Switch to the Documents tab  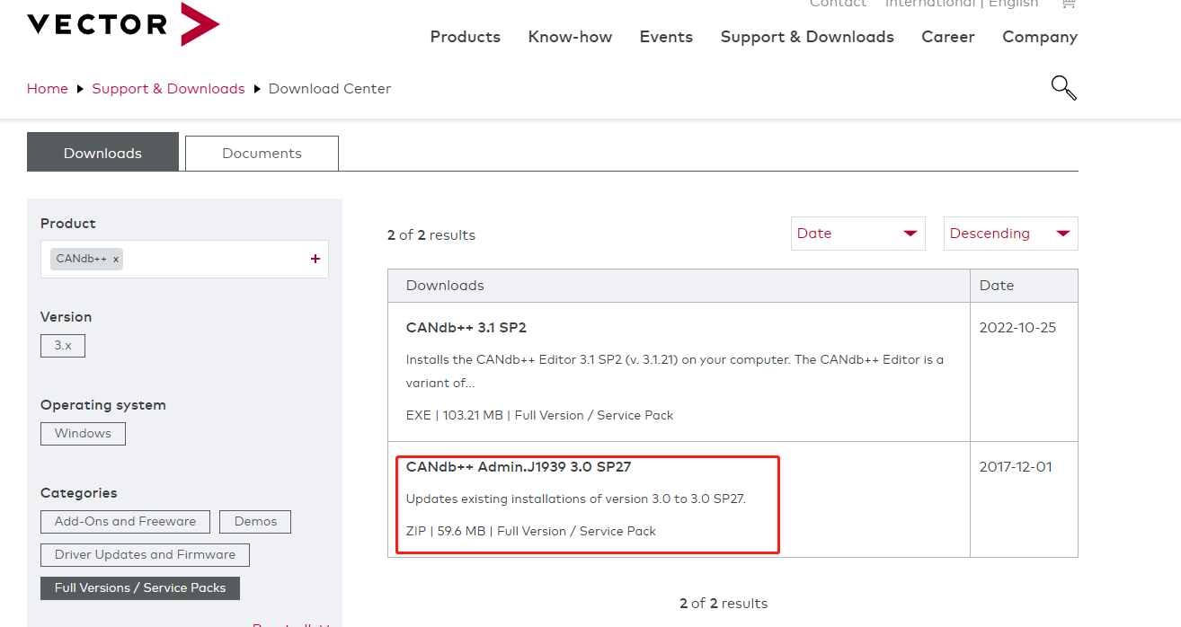click(x=262, y=153)
